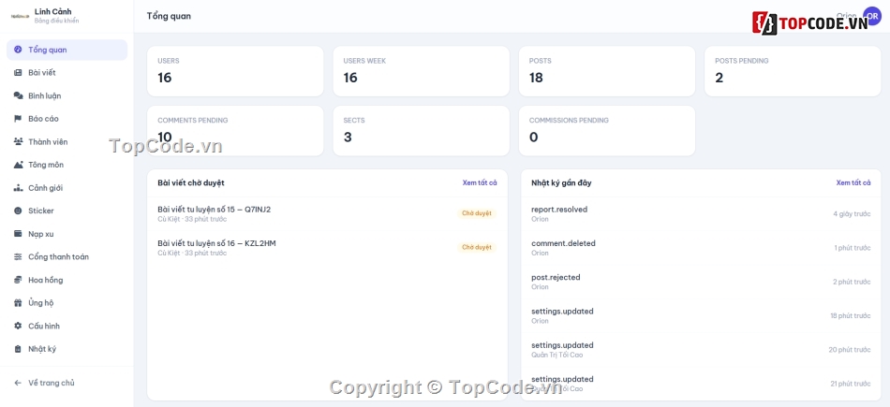Open Nhật ký log page
The width and height of the screenshot is (890, 407).
[67, 349]
